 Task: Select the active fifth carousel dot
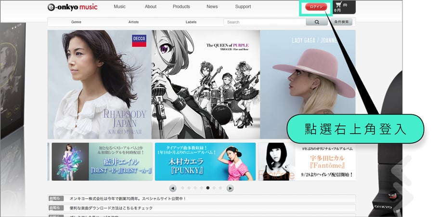[208, 188]
